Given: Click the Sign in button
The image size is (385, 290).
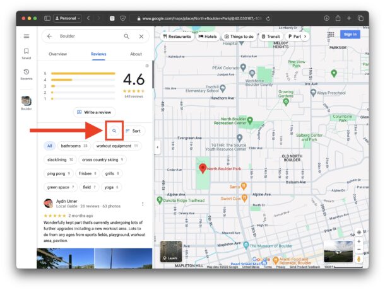Looking at the screenshot, I should 349,35.
